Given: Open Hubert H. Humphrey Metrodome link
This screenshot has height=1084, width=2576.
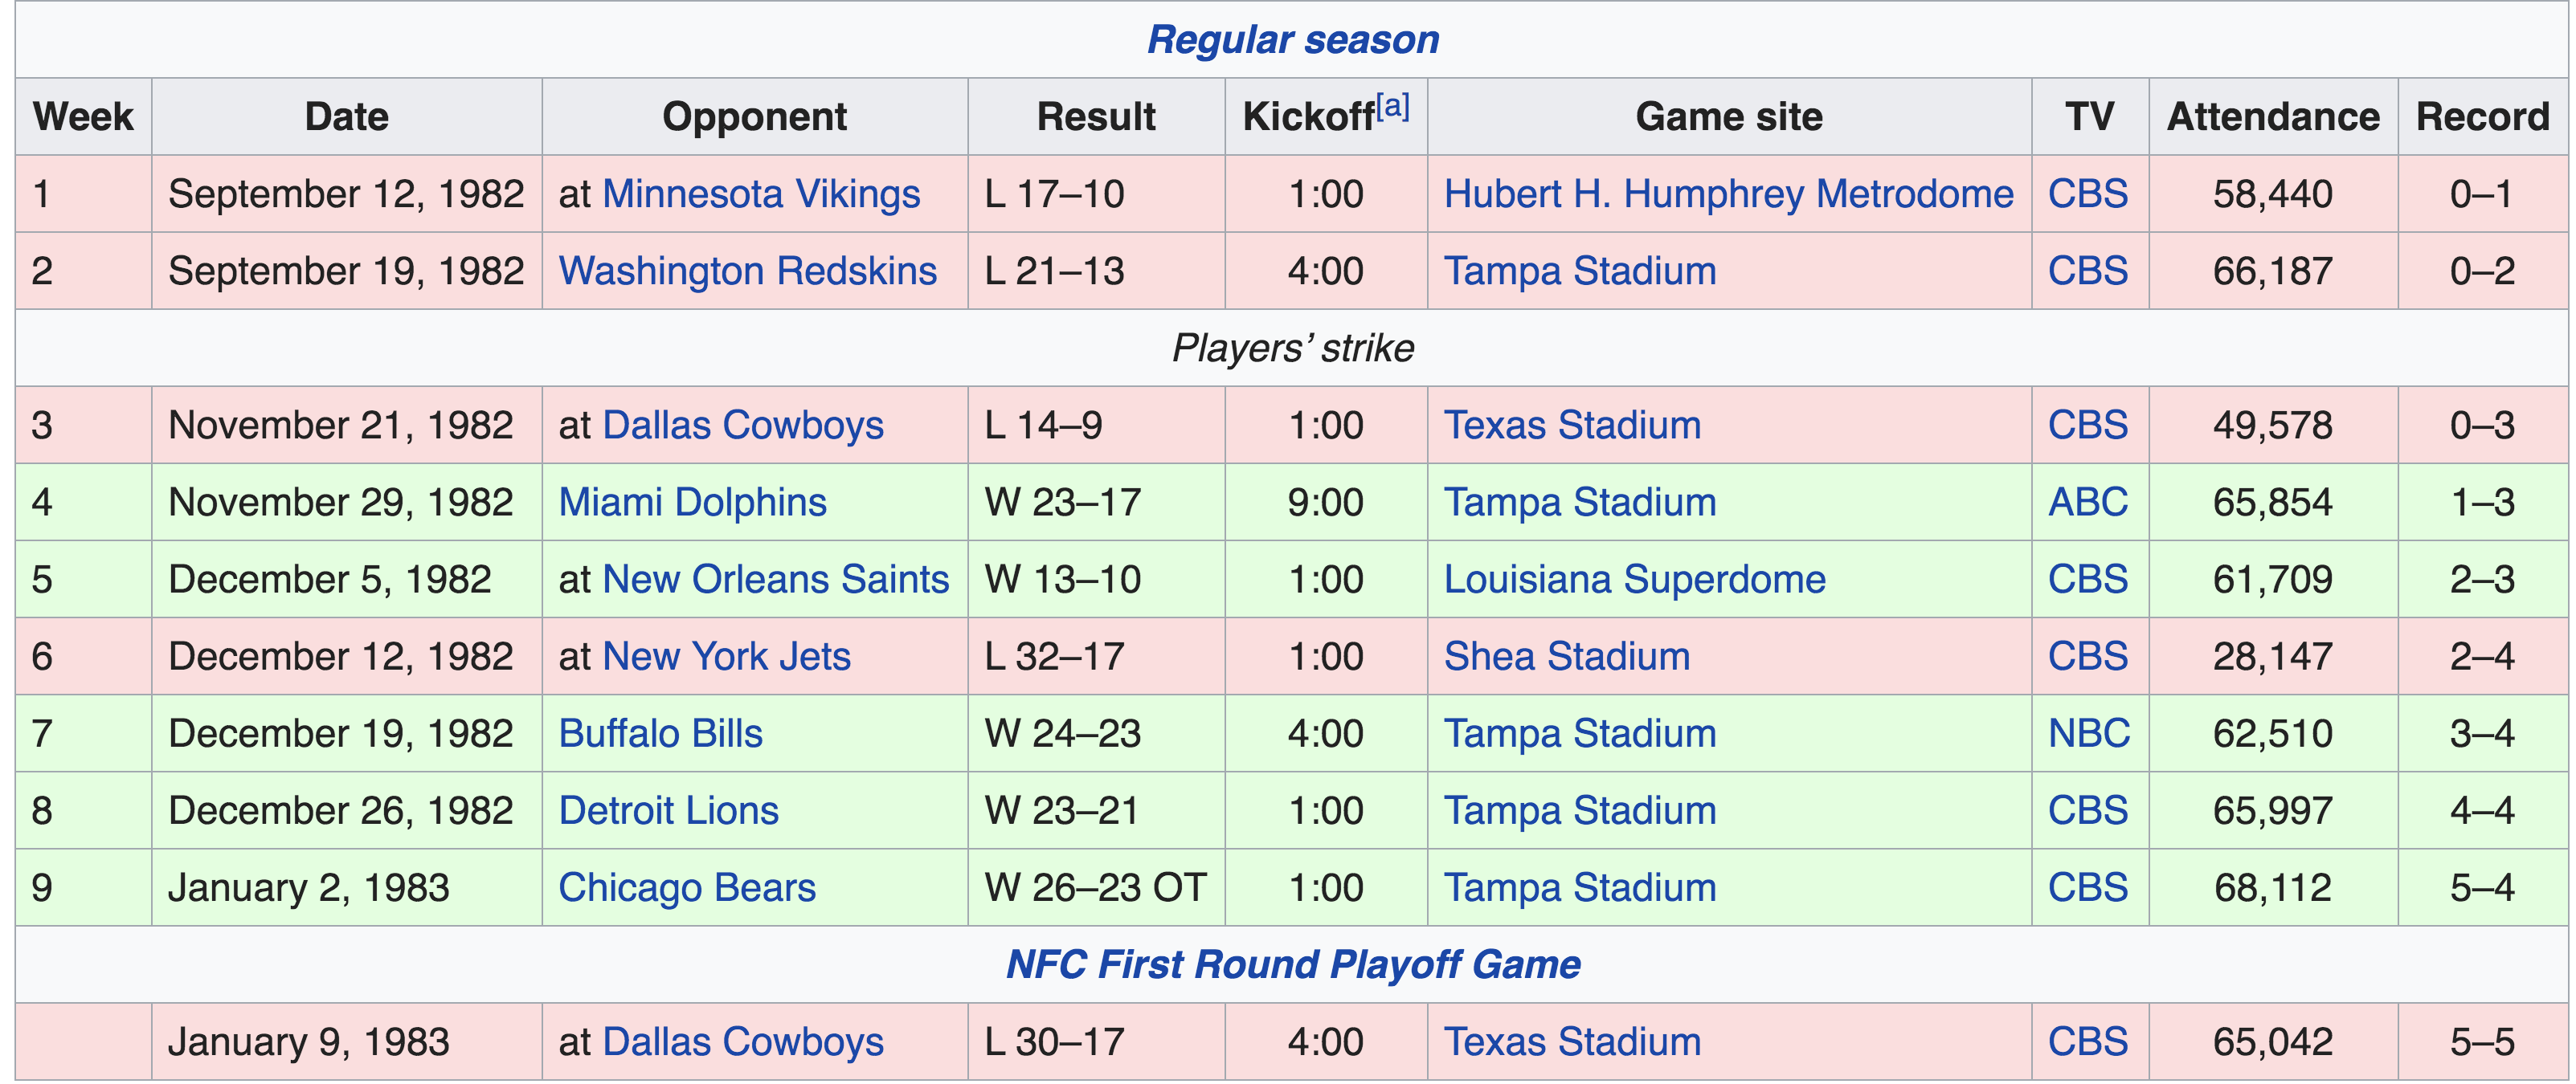Looking at the screenshot, I should click(x=1728, y=194).
